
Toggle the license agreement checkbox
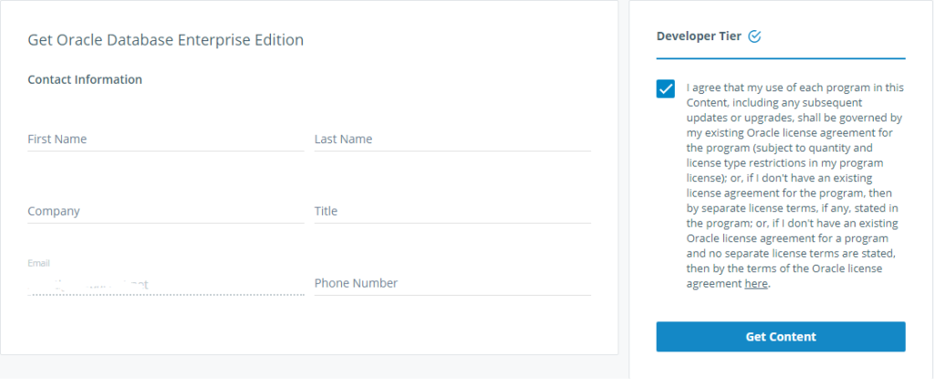[x=666, y=89]
